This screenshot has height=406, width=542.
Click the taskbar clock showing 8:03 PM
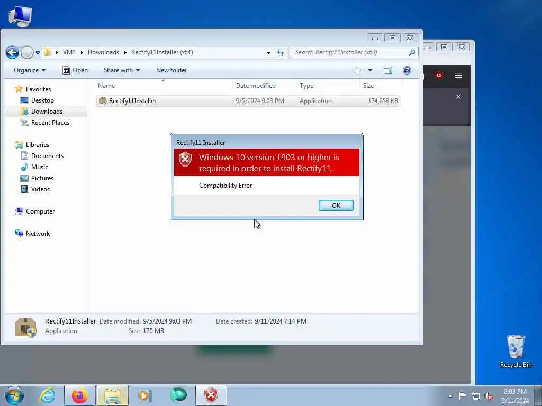(515, 396)
